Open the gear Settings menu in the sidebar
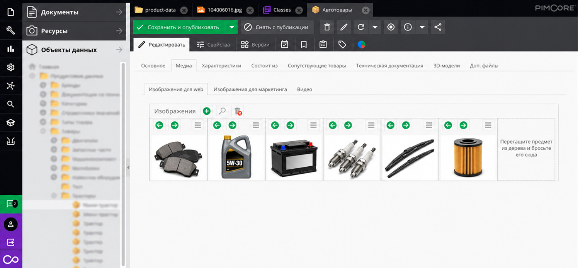Screen dimensions: 578x268 click(11, 67)
